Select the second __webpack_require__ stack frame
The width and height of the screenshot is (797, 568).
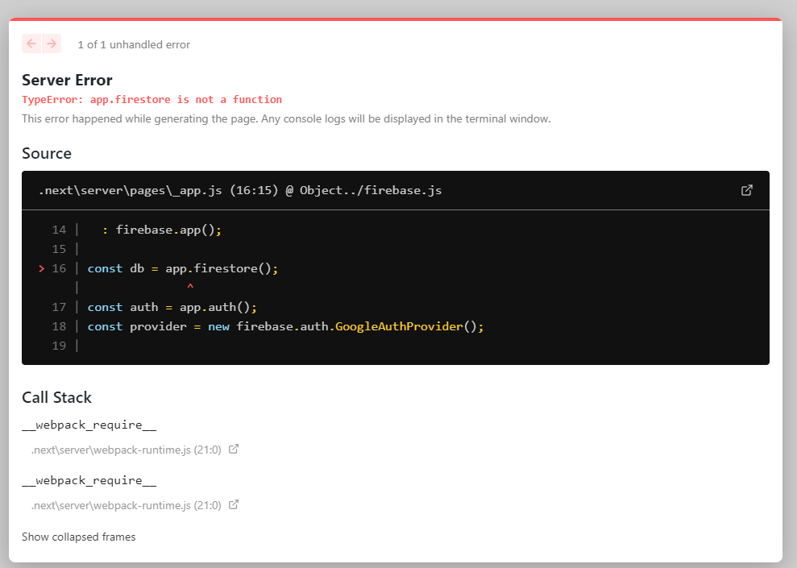click(x=89, y=481)
